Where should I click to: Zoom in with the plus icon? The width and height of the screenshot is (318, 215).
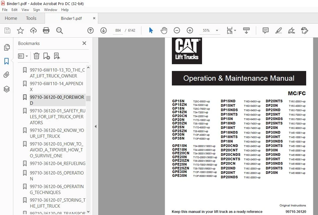click(x=190, y=30)
